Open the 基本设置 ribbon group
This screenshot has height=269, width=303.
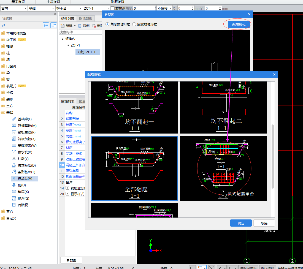18,2
